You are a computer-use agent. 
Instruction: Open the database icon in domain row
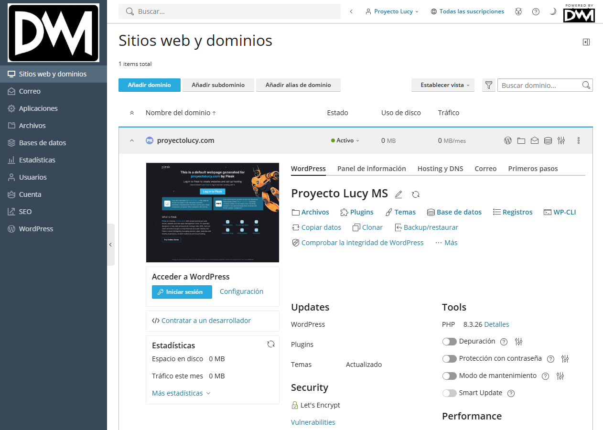548,140
